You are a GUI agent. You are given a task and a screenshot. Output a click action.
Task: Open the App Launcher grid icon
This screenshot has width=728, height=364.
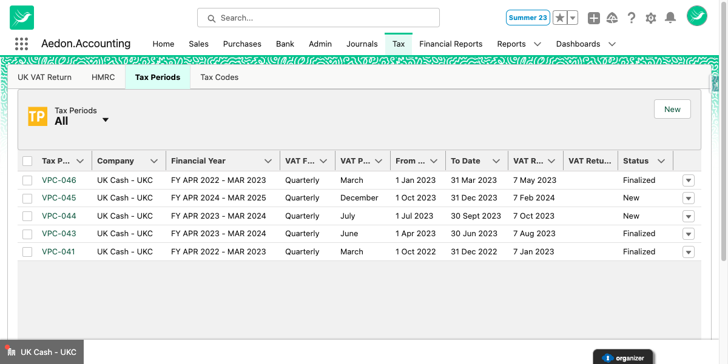21,44
